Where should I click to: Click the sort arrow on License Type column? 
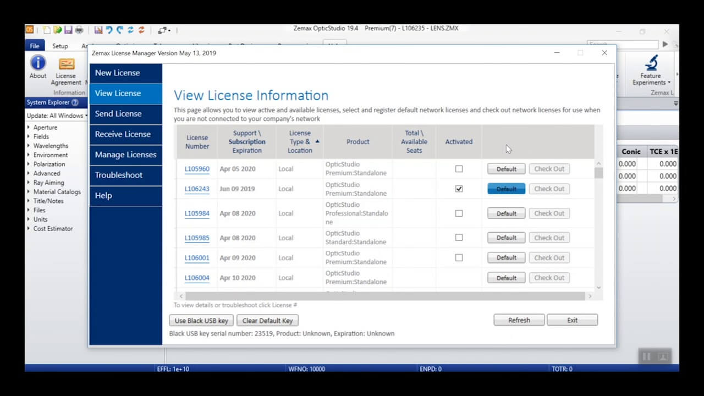(x=317, y=141)
